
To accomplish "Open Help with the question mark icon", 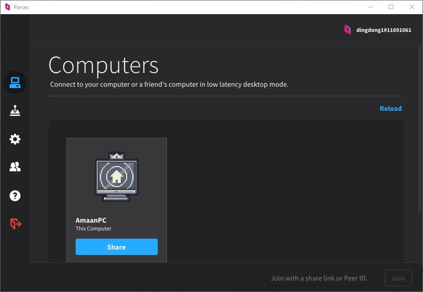I will pyautogui.click(x=15, y=196).
